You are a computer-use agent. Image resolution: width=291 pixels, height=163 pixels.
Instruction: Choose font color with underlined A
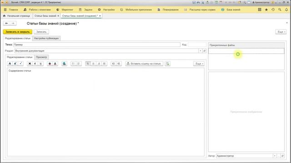pyautogui.click(x=55, y=63)
